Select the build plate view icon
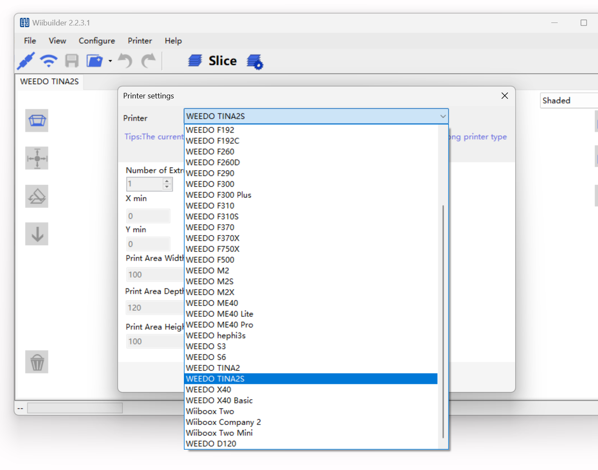Screen dimensions: 598x470 (37, 120)
